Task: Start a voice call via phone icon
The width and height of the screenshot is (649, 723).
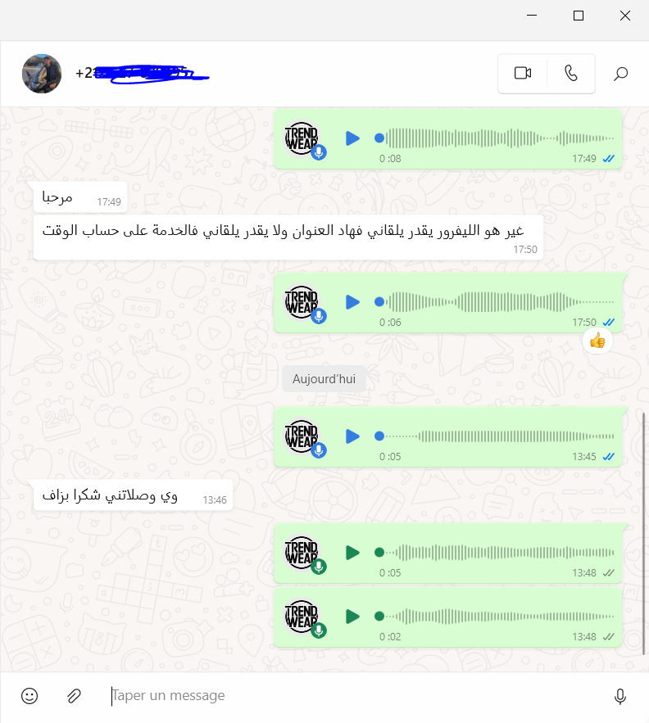Action: click(571, 74)
